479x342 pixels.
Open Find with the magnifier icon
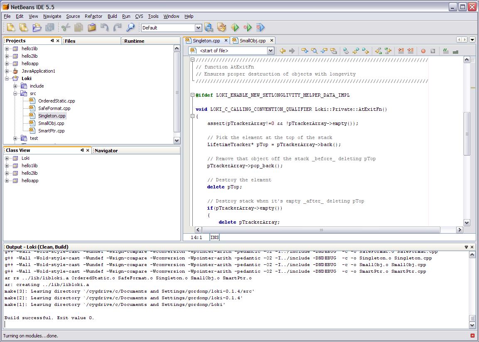click(x=130, y=27)
